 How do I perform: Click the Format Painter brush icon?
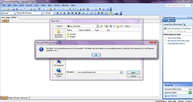coord(54,9)
